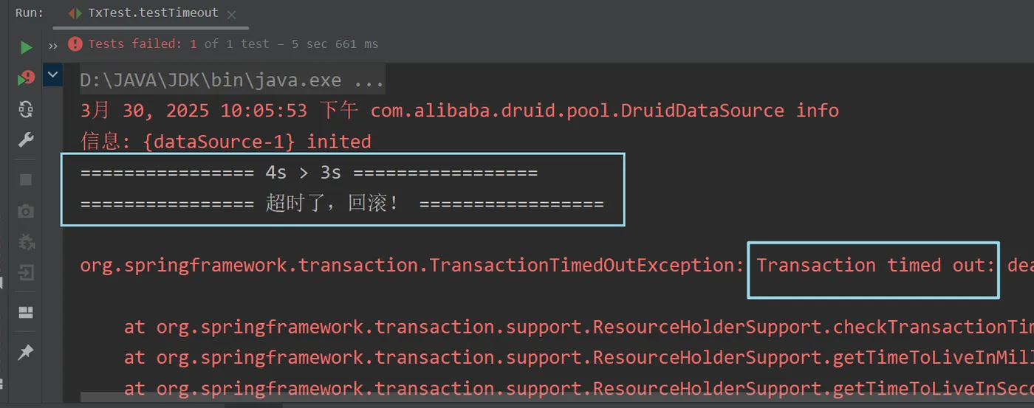
Task: Collapse test tree chevron dropdown
Action: (x=52, y=75)
